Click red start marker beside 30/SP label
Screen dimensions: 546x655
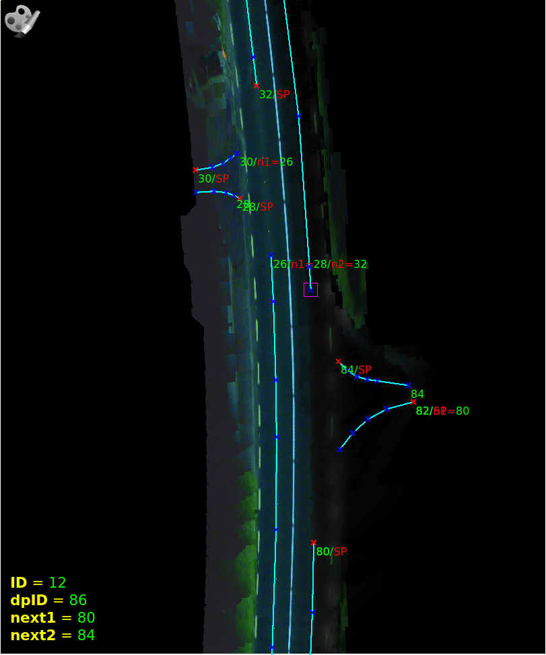195,170
